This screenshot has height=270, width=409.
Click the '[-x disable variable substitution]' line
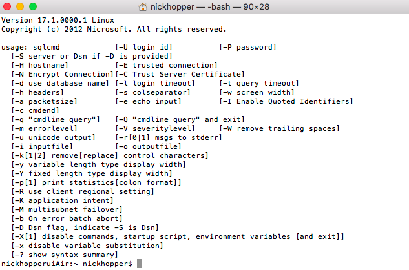87,246
